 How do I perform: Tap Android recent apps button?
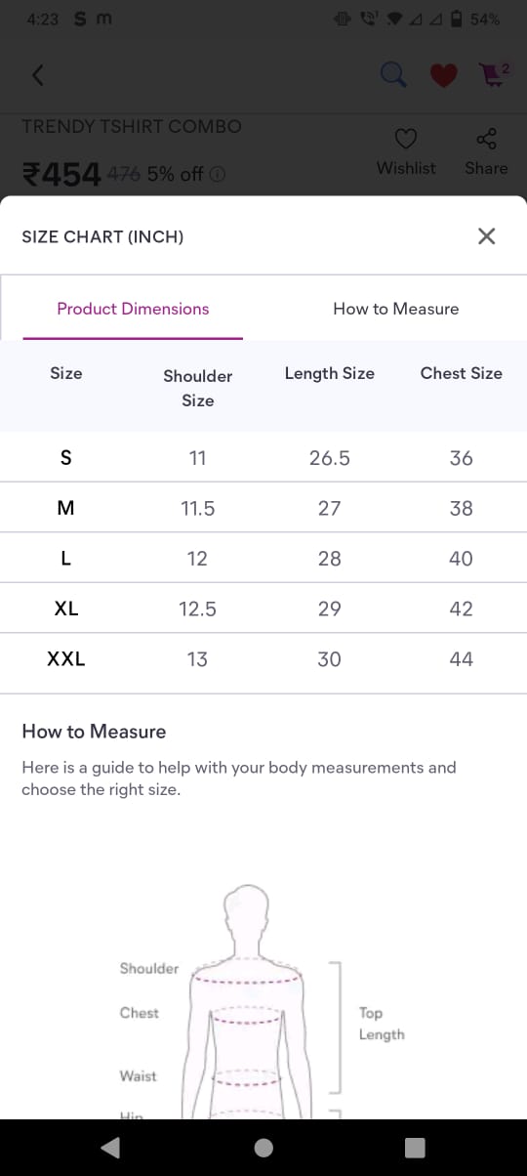click(x=415, y=1147)
